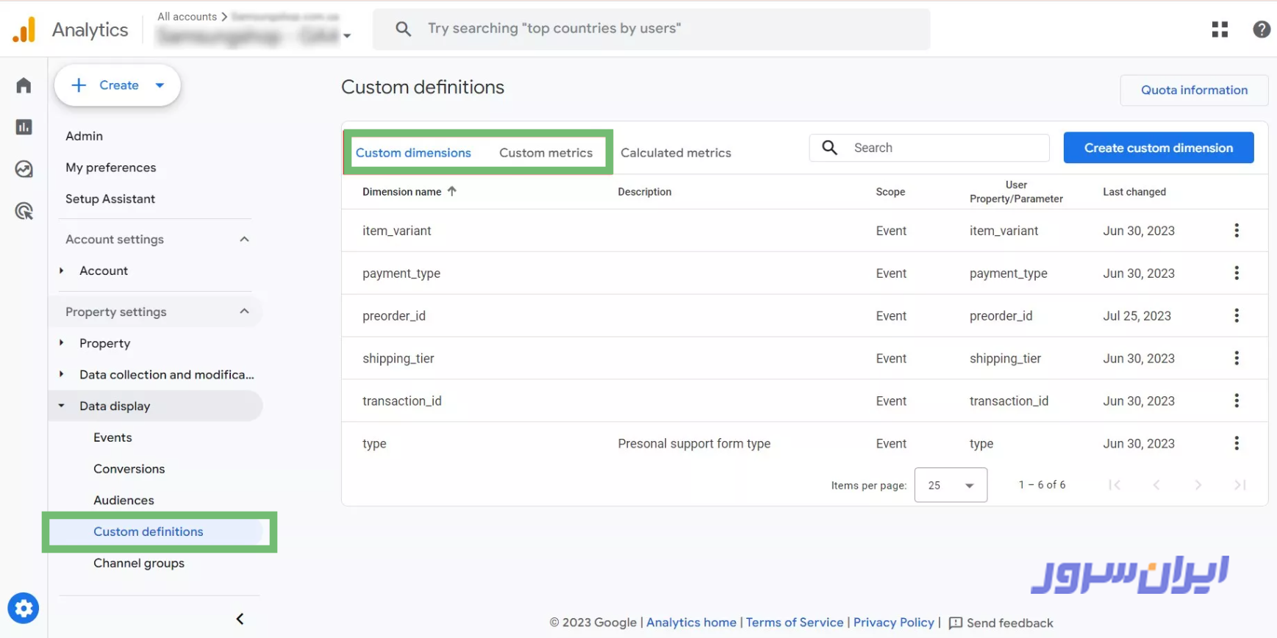1277x638 pixels.
Task: Open the Items per page dropdown
Action: coord(950,485)
